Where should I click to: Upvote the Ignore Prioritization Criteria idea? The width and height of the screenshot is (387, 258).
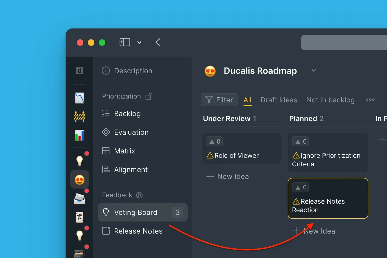point(301,142)
